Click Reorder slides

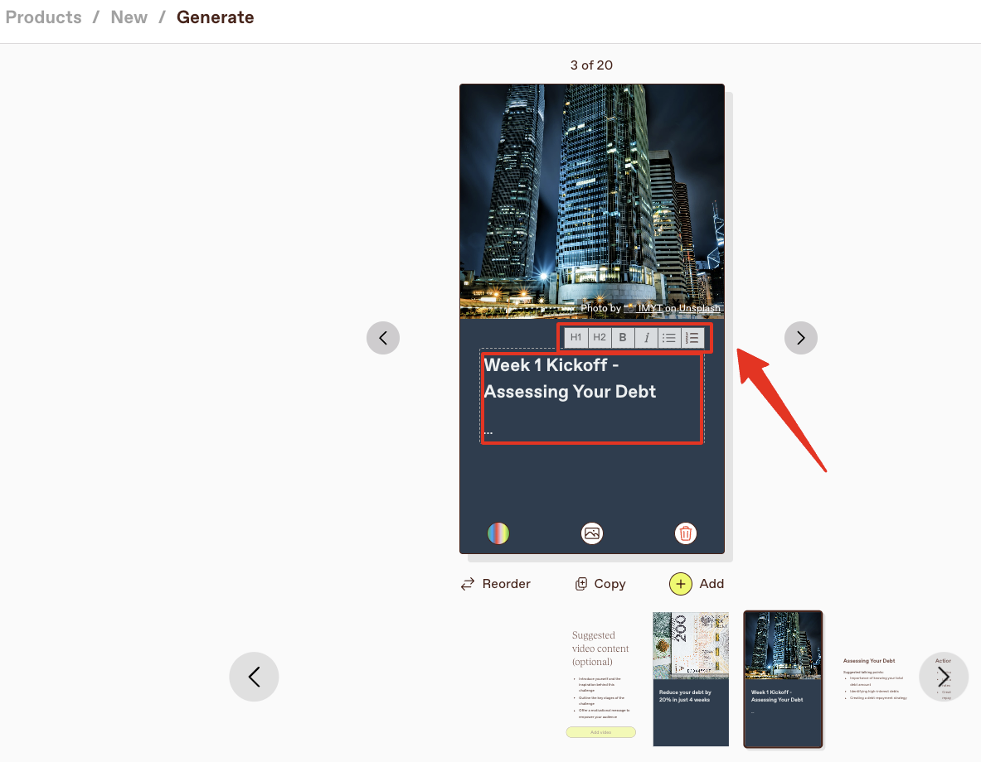click(x=496, y=584)
